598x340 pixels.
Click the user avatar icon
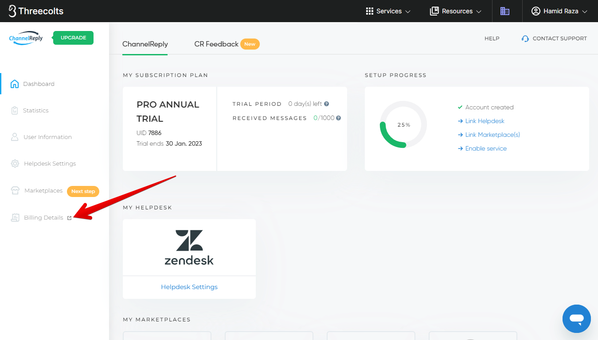coord(536,11)
